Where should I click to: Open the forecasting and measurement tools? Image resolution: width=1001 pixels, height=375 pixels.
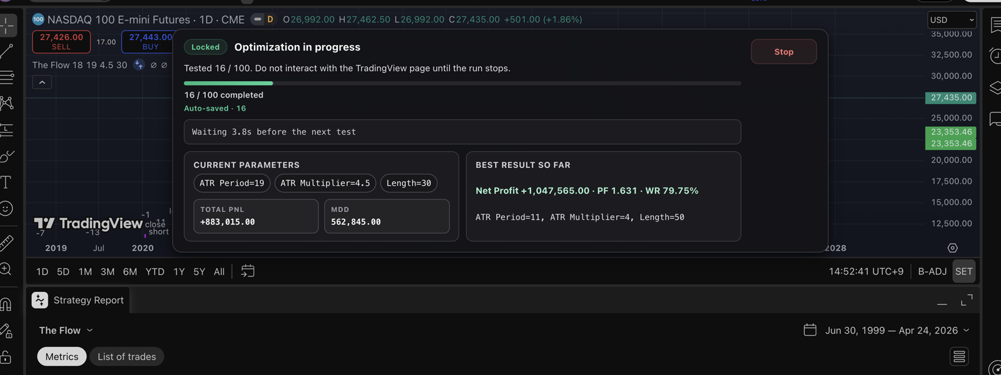click(x=7, y=129)
